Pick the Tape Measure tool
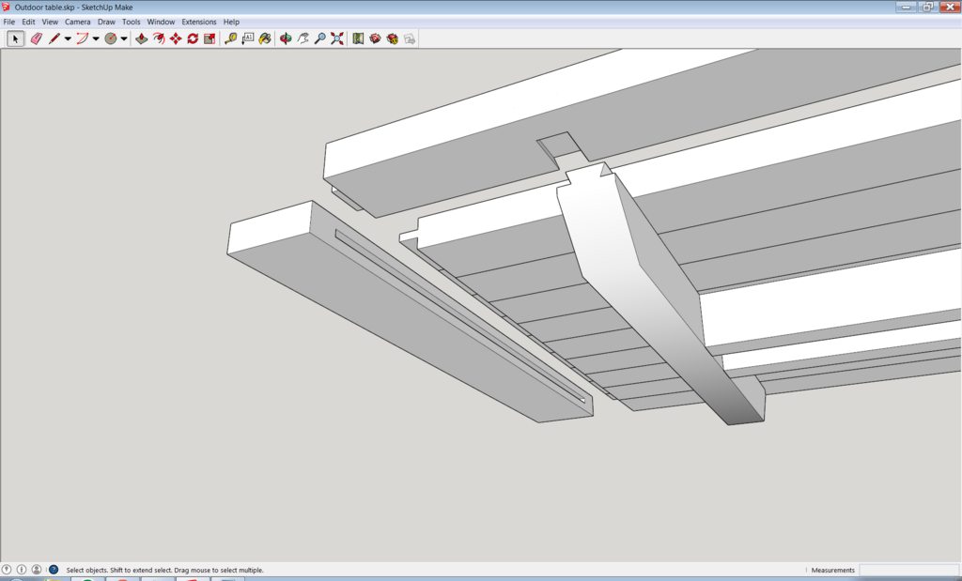Viewport: 962px width, 581px height. pos(231,38)
